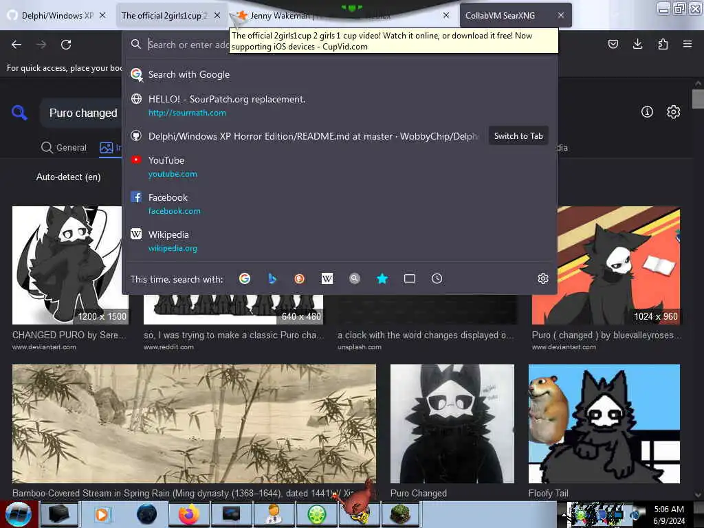Reload the current page
The height and width of the screenshot is (528, 704).
(66, 45)
